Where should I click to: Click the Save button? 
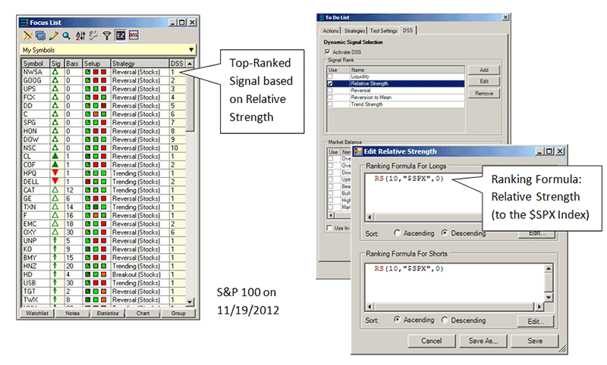[x=535, y=341]
